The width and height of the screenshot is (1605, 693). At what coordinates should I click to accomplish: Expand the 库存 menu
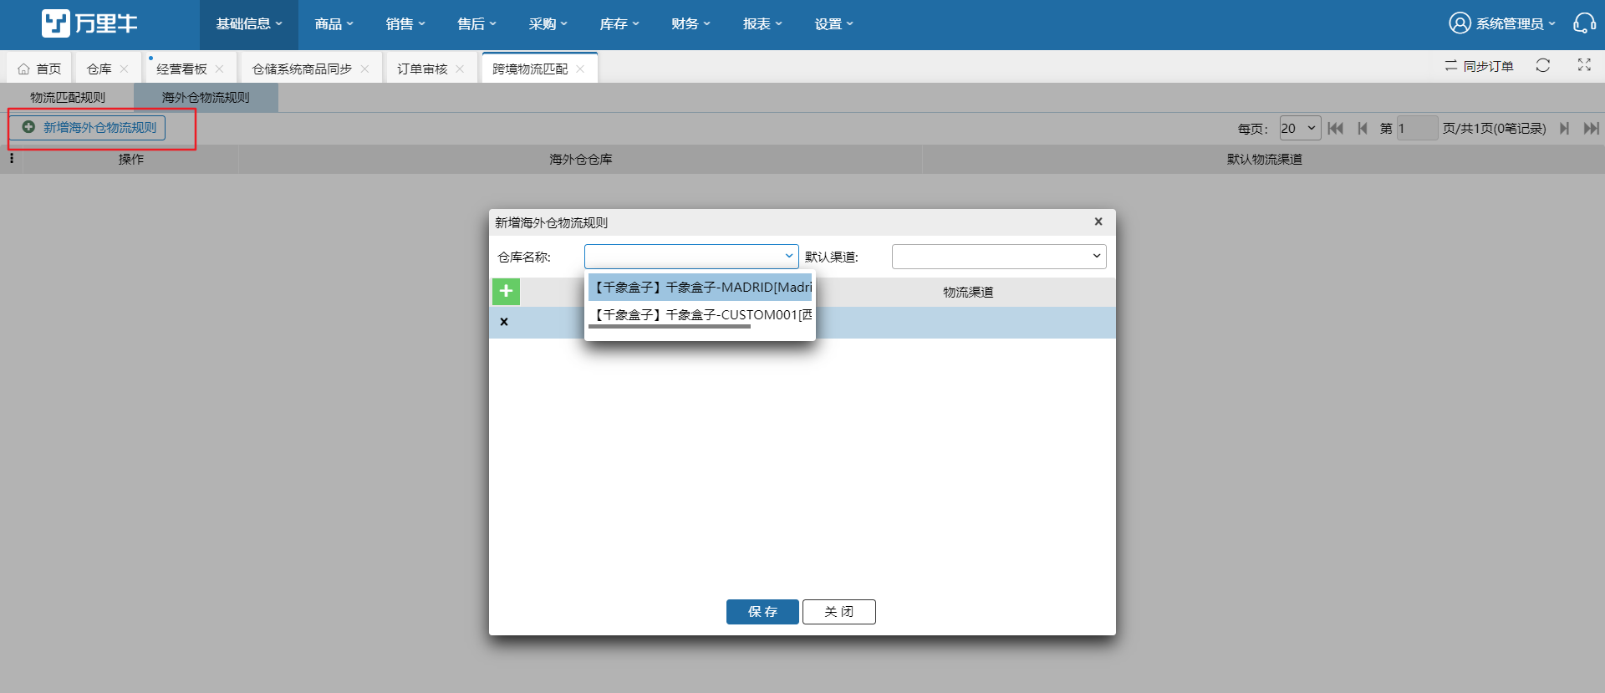[x=619, y=24]
